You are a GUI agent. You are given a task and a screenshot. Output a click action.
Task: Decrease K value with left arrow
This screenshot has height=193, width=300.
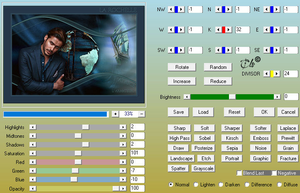pos(219,29)
